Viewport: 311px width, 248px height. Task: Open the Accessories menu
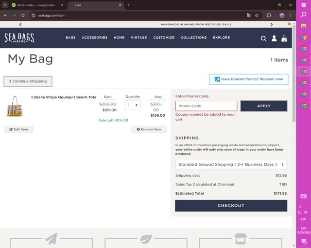click(x=95, y=38)
